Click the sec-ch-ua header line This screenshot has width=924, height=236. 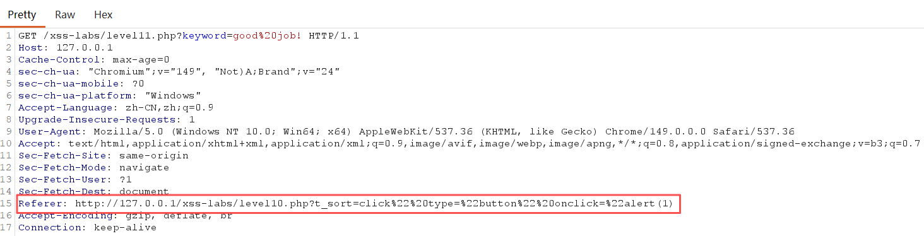point(179,71)
